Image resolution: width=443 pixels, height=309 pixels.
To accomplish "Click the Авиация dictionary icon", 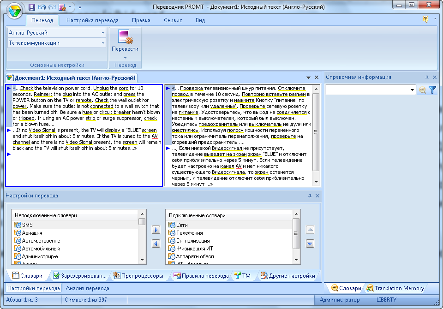I will [x=18, y=233].
